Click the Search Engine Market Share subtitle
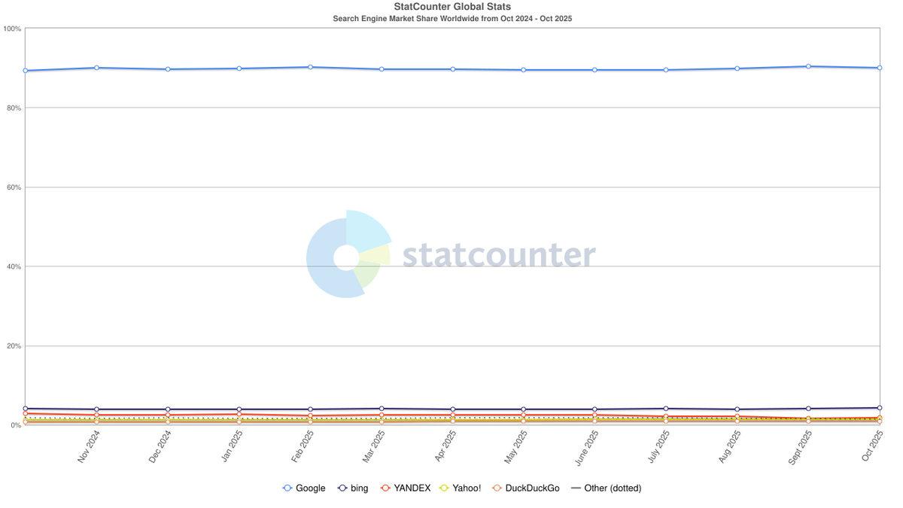Image resolution: width=903 pixels, height=508 pixels. 452,18
